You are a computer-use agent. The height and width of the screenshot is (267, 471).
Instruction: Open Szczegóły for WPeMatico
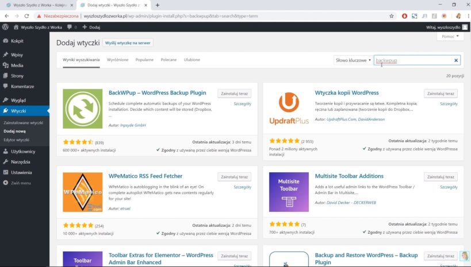click(x=243, y=187)
